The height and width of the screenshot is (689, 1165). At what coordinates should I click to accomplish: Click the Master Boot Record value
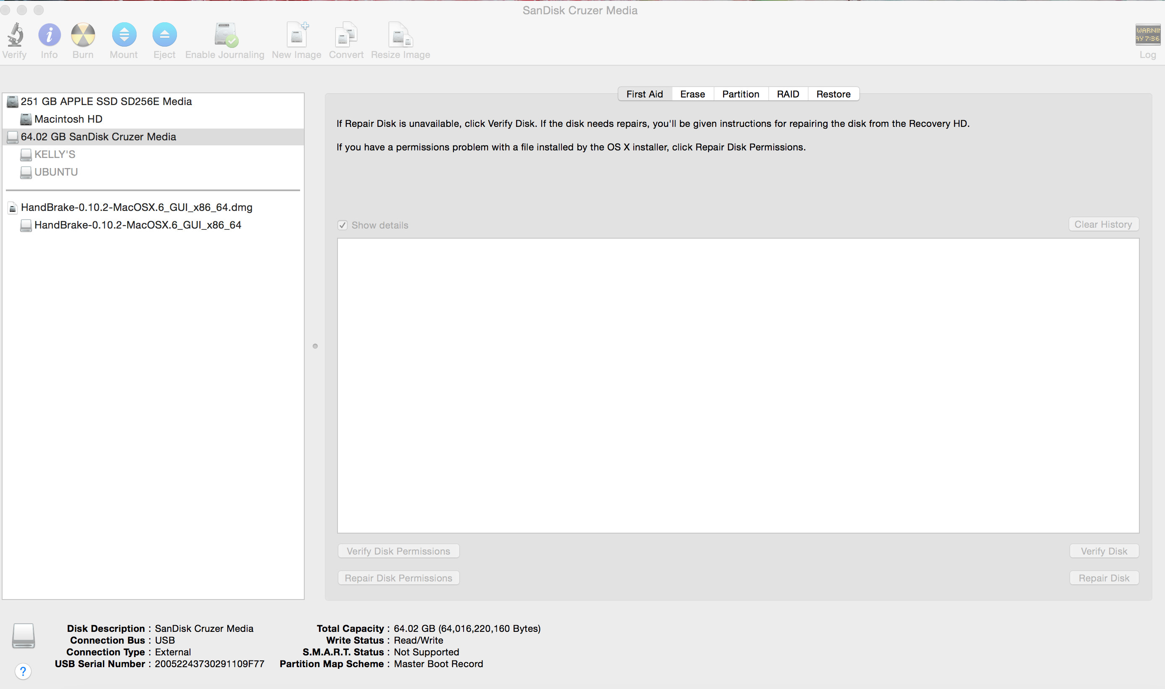coord(438,664)
